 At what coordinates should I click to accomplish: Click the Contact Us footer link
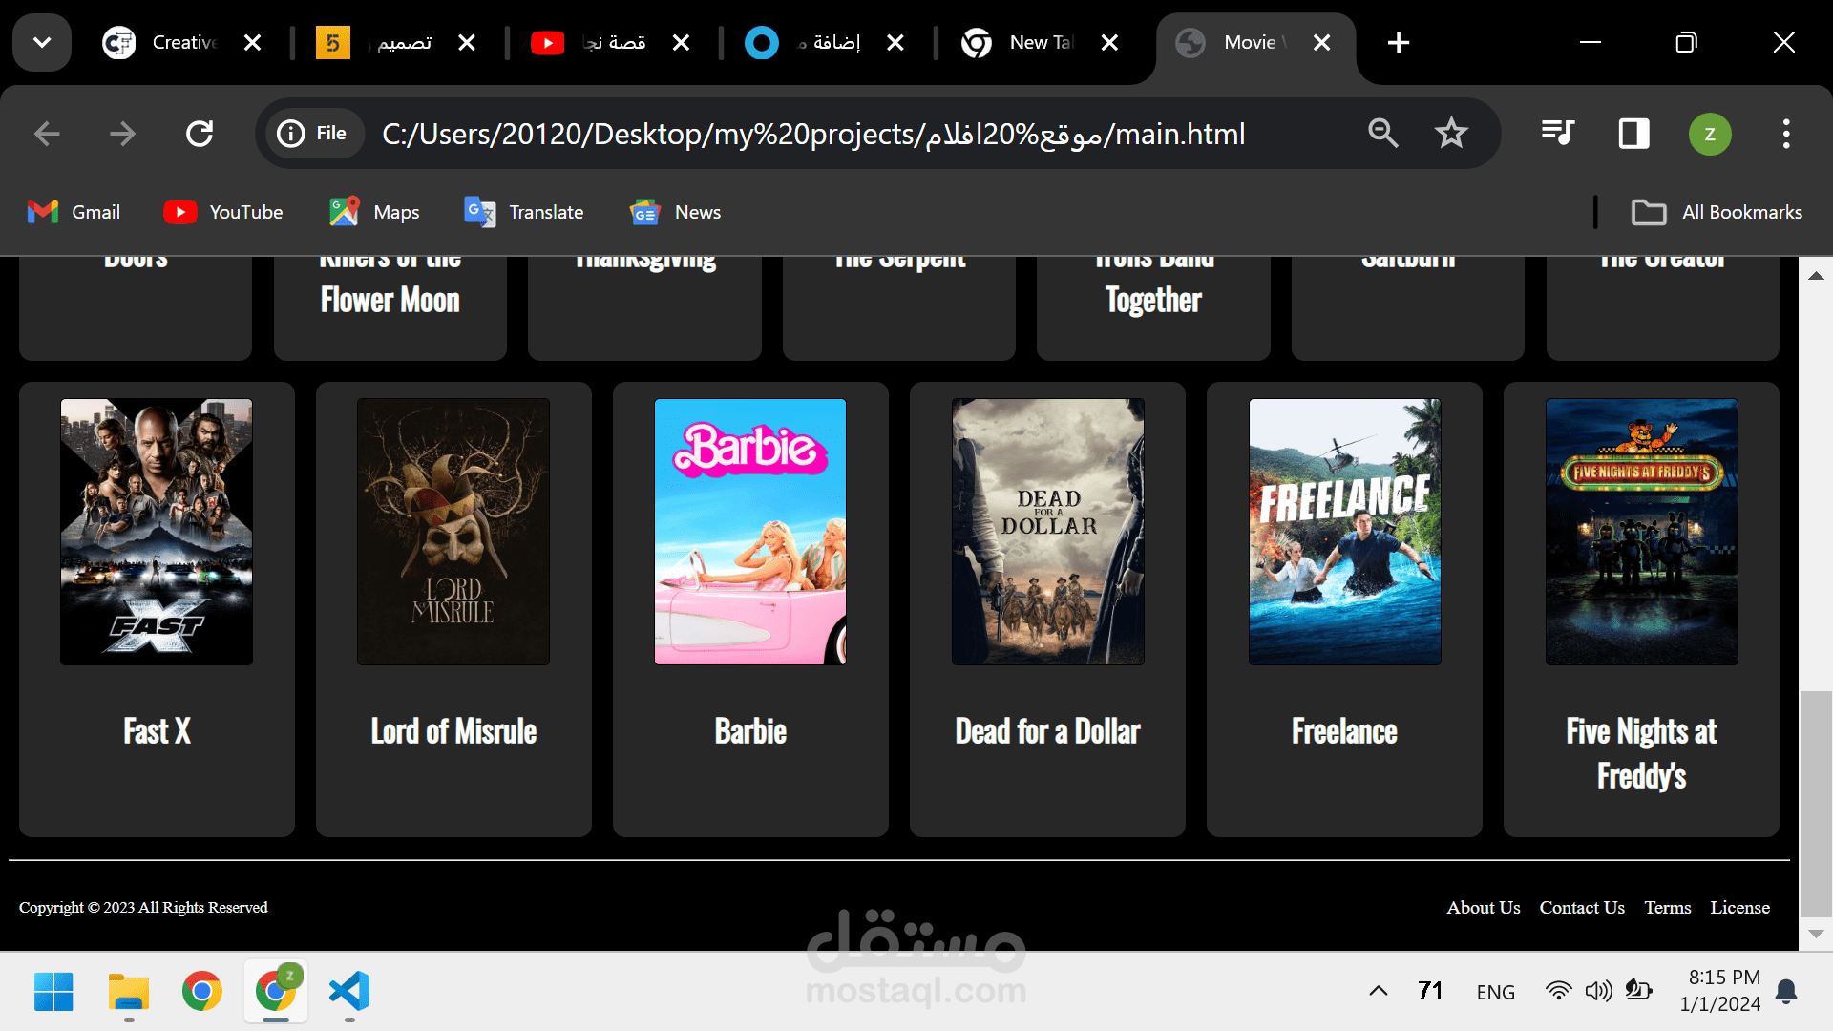pyautogui.click(x=1582, y=908)
